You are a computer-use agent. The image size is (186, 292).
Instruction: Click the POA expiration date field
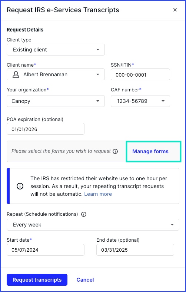46,129
